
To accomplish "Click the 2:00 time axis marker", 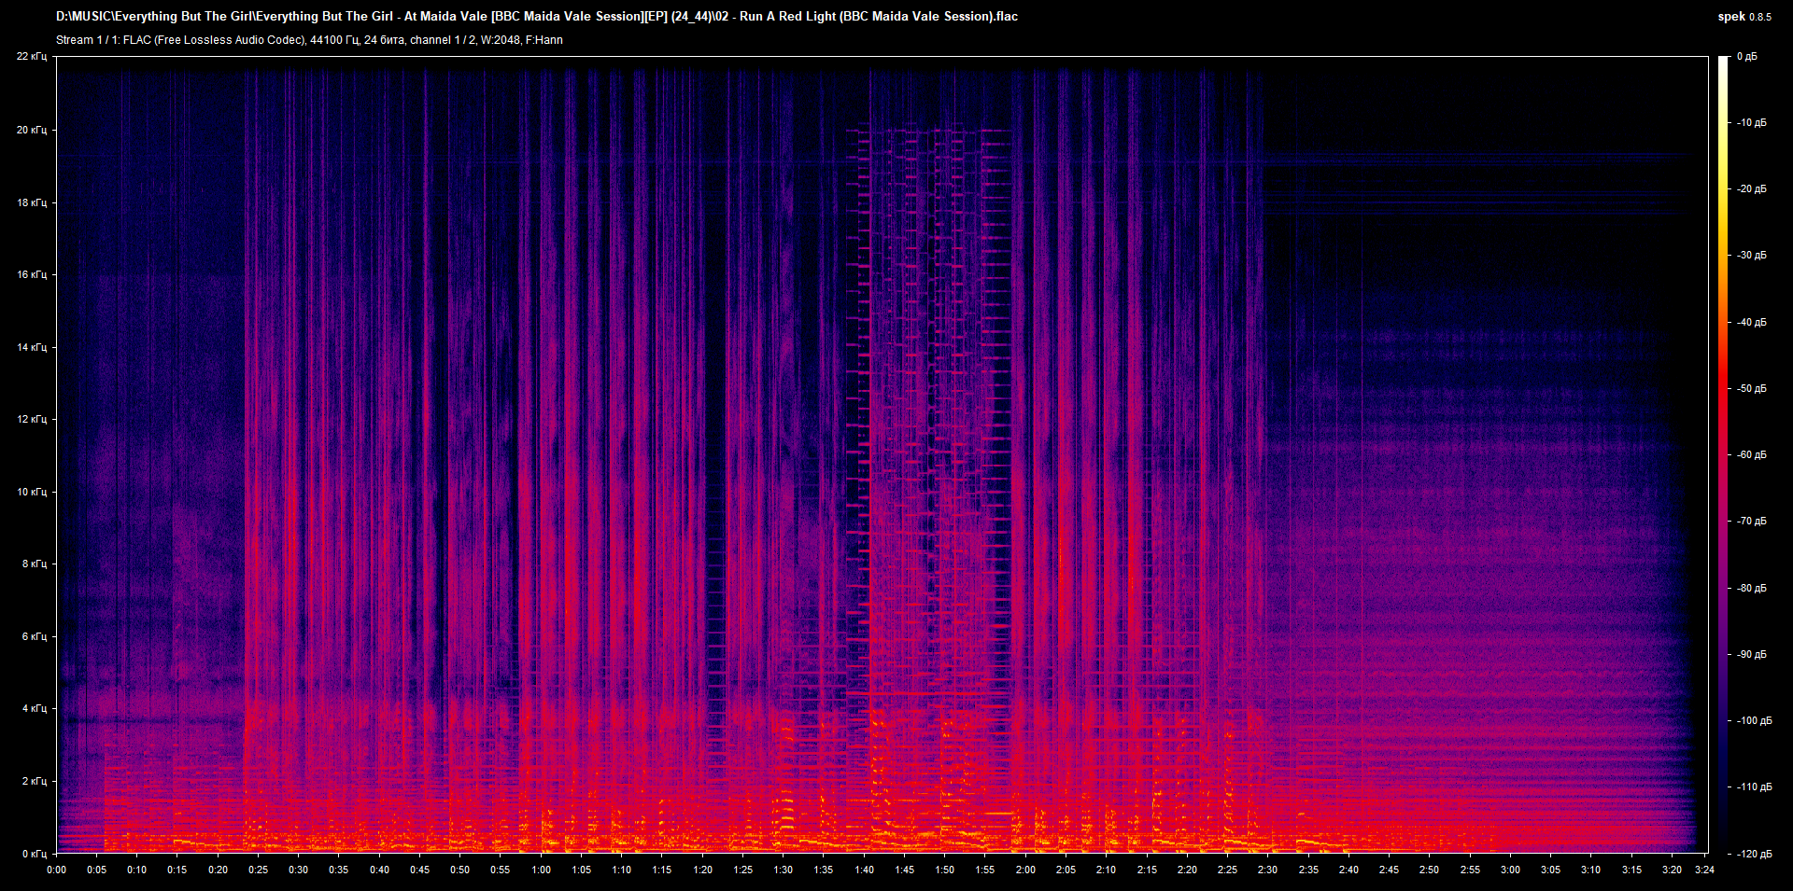I will point(1025,870).
